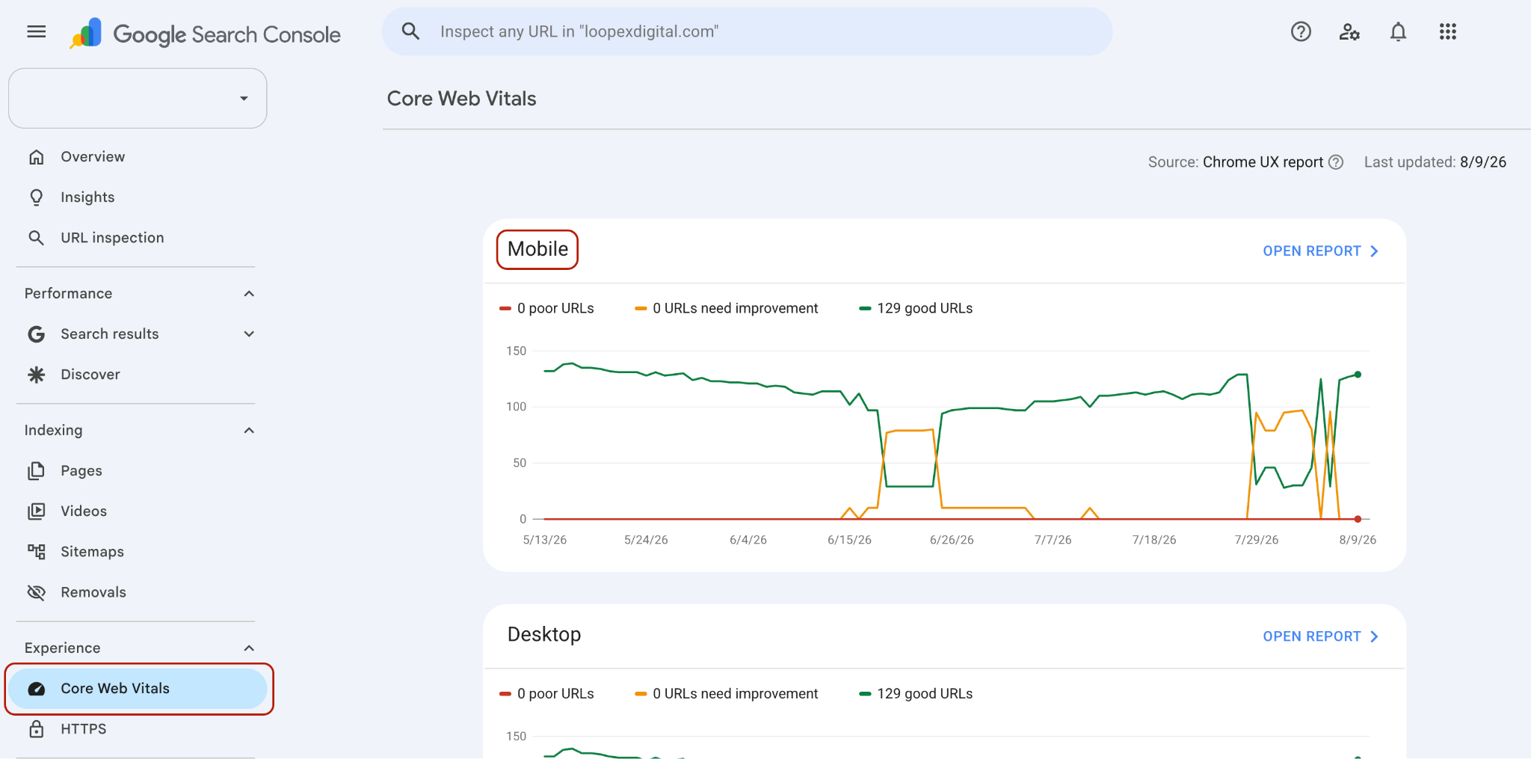
Task: Click the Chrome UX report source link
Action: (1263, 162)
